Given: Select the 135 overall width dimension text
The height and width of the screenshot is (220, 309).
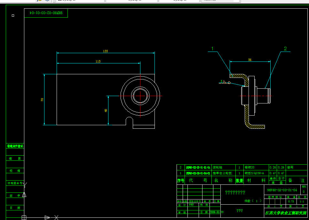Looking at the screenshot, I should [106, 51].
